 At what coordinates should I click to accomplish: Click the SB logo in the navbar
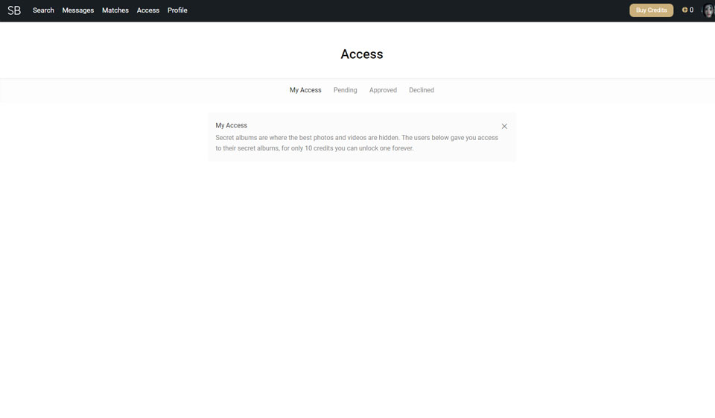[x=14, y=10]
